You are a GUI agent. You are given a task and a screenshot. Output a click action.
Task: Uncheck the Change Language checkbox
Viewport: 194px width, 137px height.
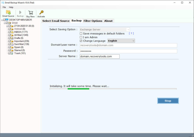pos(81,41)
